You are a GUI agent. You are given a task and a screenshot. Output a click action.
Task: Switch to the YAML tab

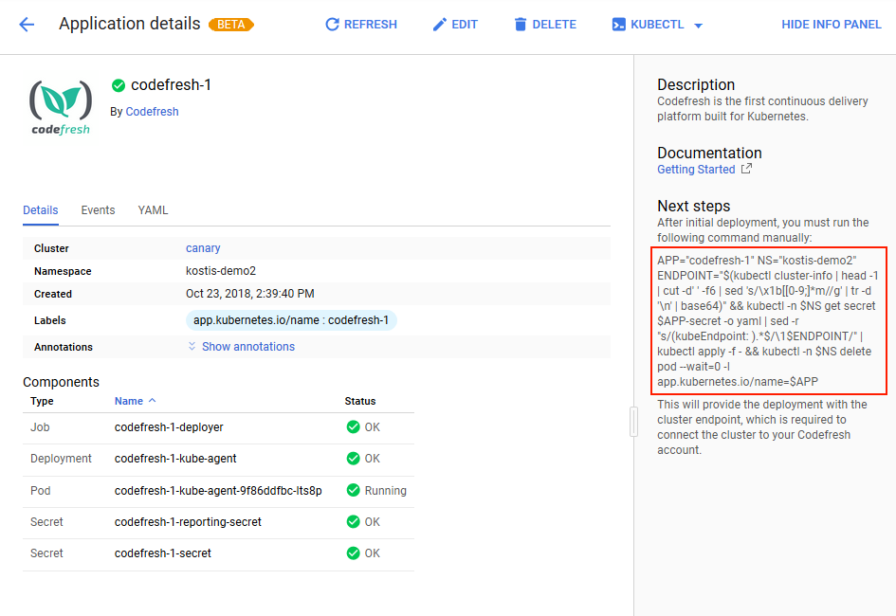153,210
